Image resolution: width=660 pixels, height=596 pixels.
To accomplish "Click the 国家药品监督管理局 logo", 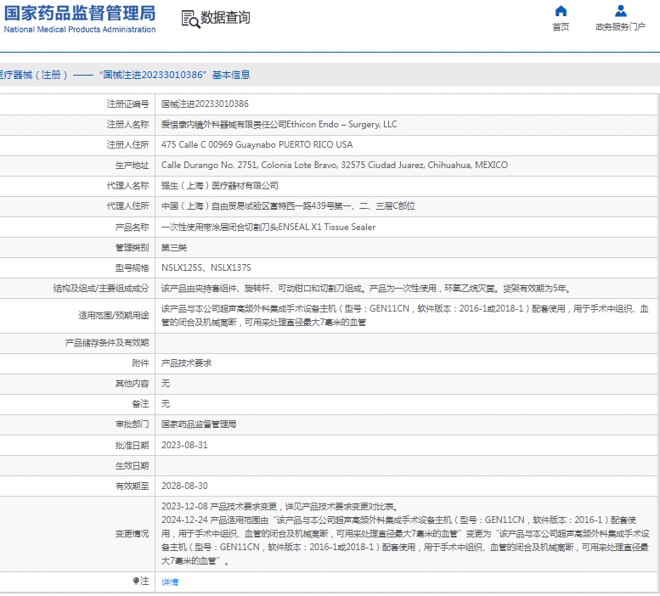I will [80, 19].
